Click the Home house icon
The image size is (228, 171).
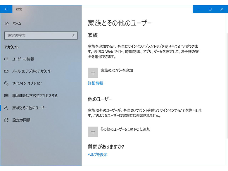tap(7, 23)
